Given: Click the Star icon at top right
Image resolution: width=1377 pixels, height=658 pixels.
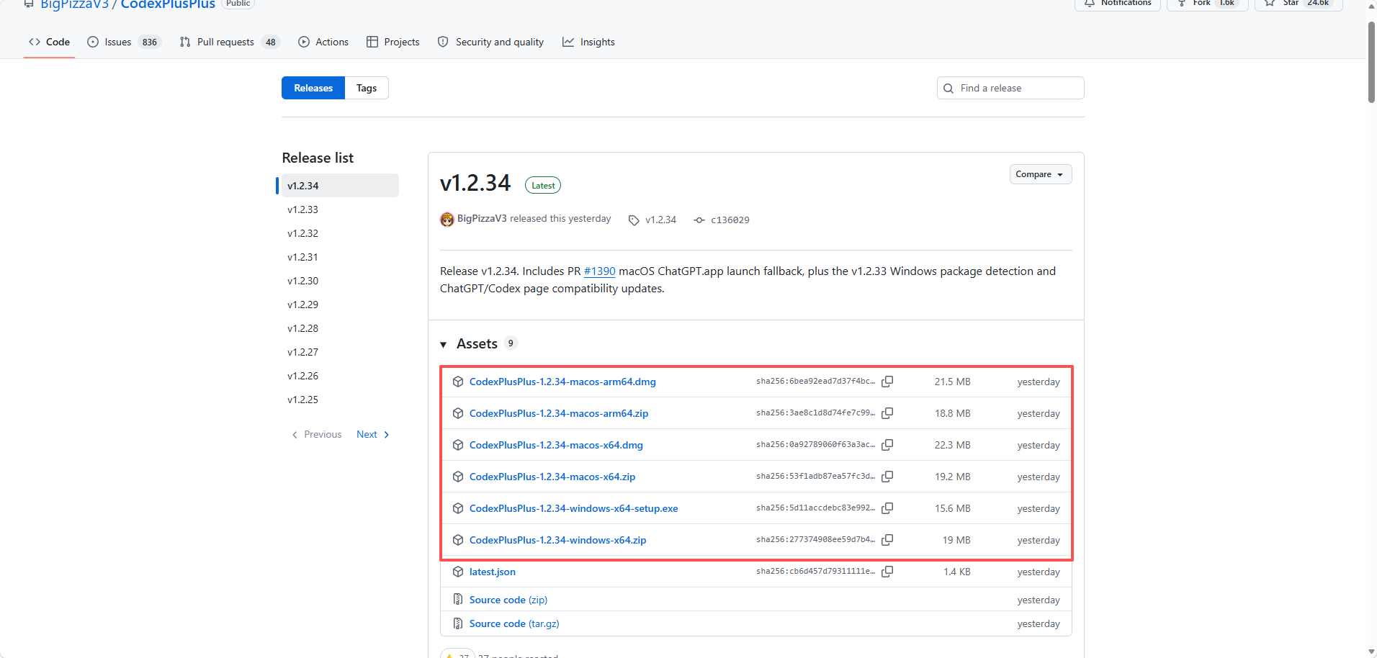Looking at the screenshot, I should click(1270, 3).
